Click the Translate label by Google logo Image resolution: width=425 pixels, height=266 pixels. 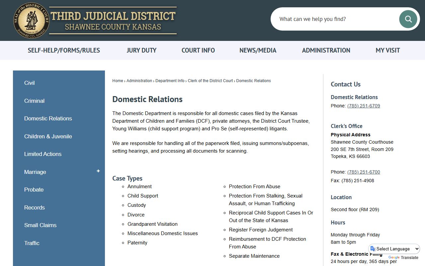click(409, 257)
